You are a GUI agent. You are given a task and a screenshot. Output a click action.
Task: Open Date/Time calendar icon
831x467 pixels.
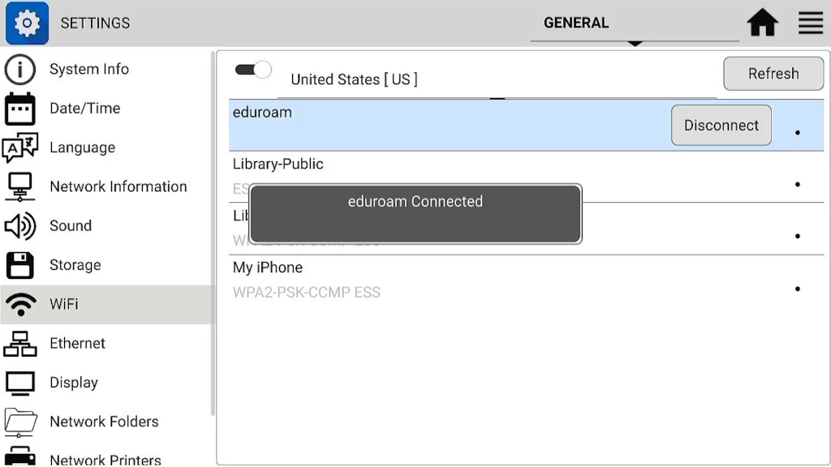[20, 109]
